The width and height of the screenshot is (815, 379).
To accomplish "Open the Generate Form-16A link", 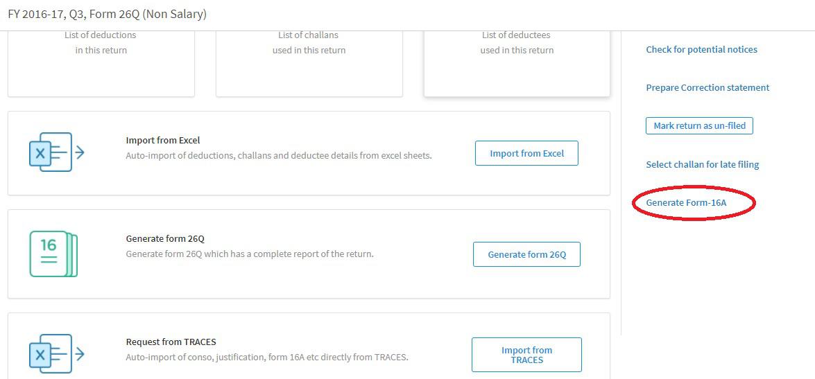I will point(686,202).
